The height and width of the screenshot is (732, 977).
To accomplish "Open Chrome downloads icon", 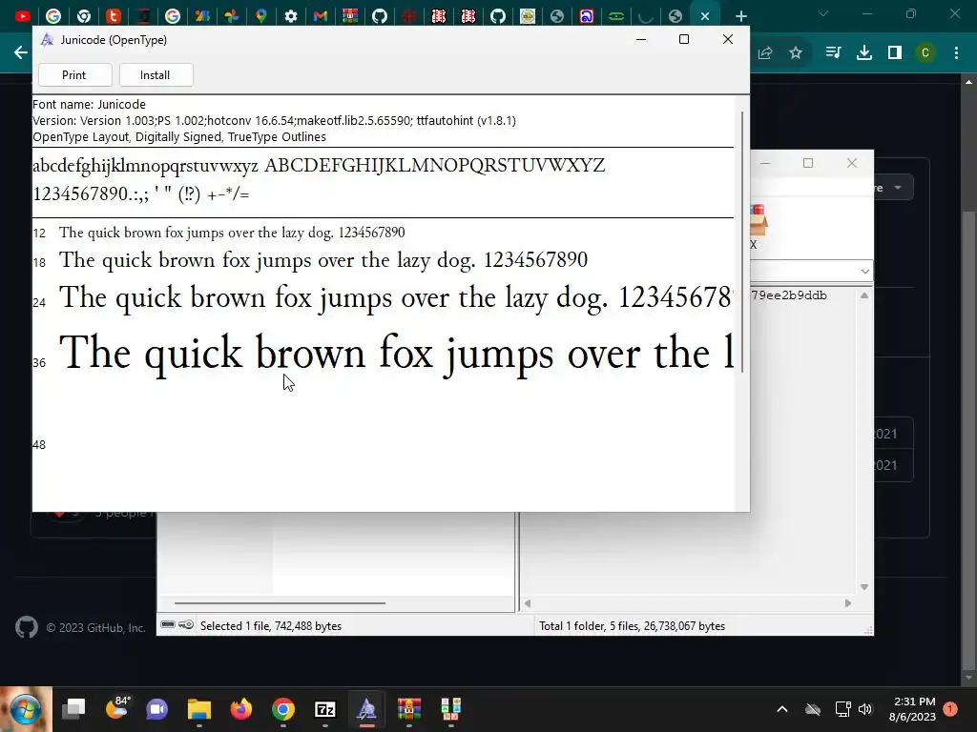I will pyautogui.click(x=864, y=53).
